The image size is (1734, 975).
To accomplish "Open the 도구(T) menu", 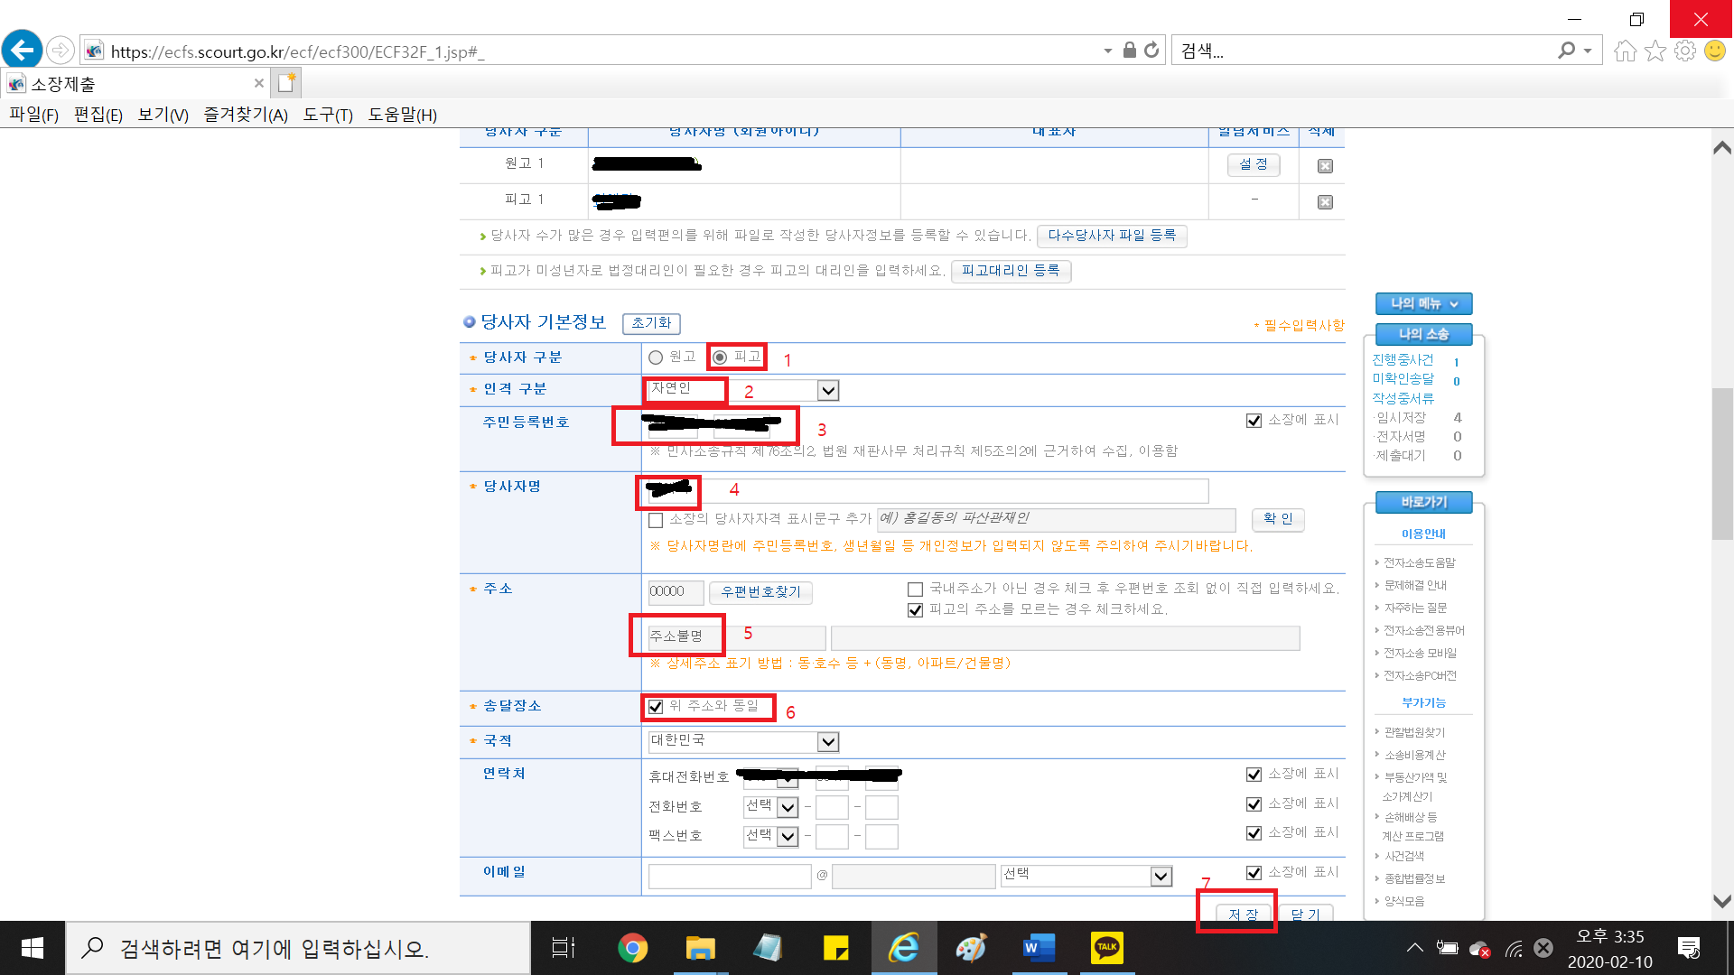I will coord(327,115).
